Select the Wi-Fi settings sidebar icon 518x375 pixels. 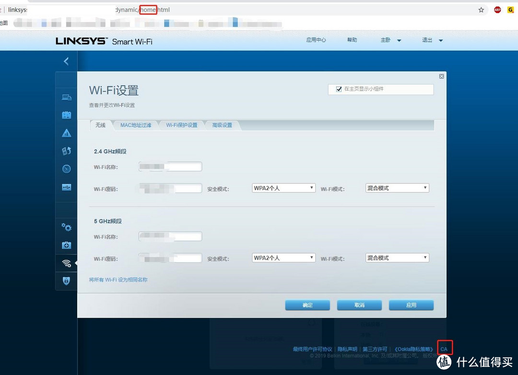[66, 263]
